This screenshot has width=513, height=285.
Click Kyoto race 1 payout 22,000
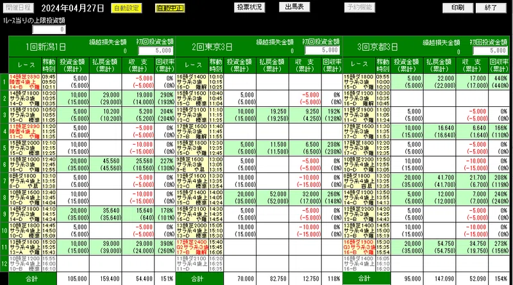coord(439,82)
